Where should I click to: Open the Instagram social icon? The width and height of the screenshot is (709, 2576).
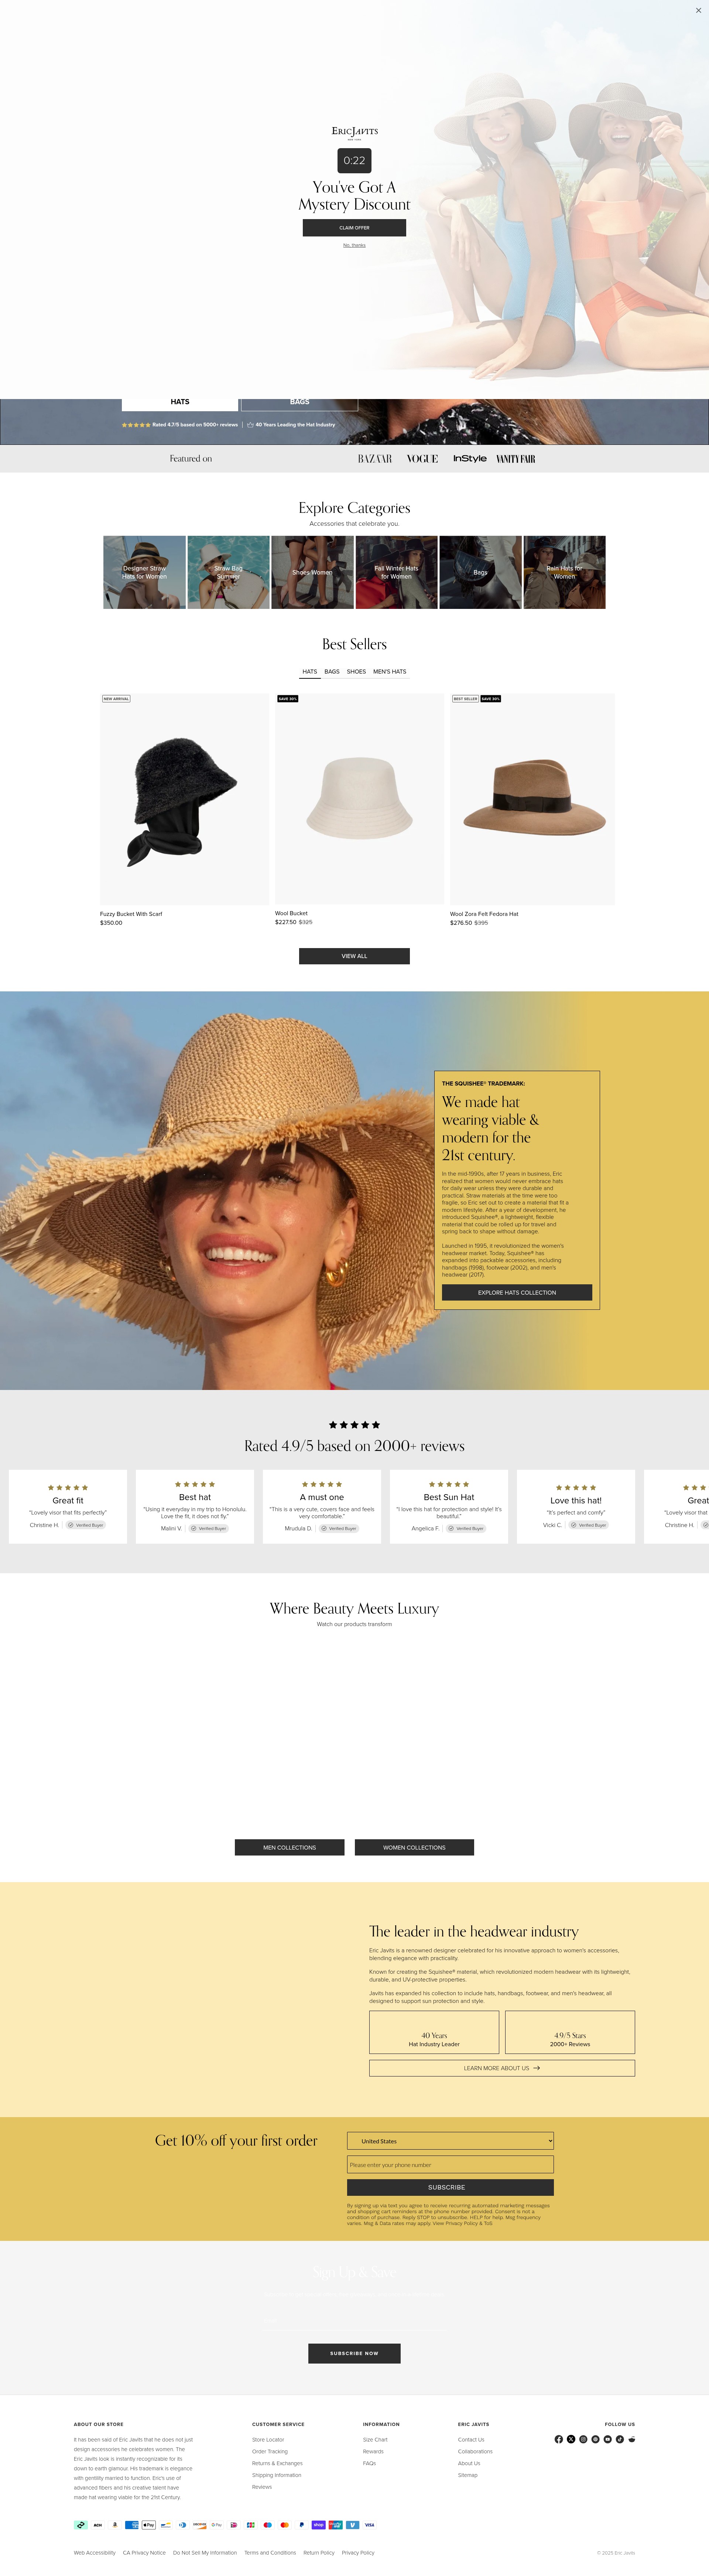(x=583, y=2439)
